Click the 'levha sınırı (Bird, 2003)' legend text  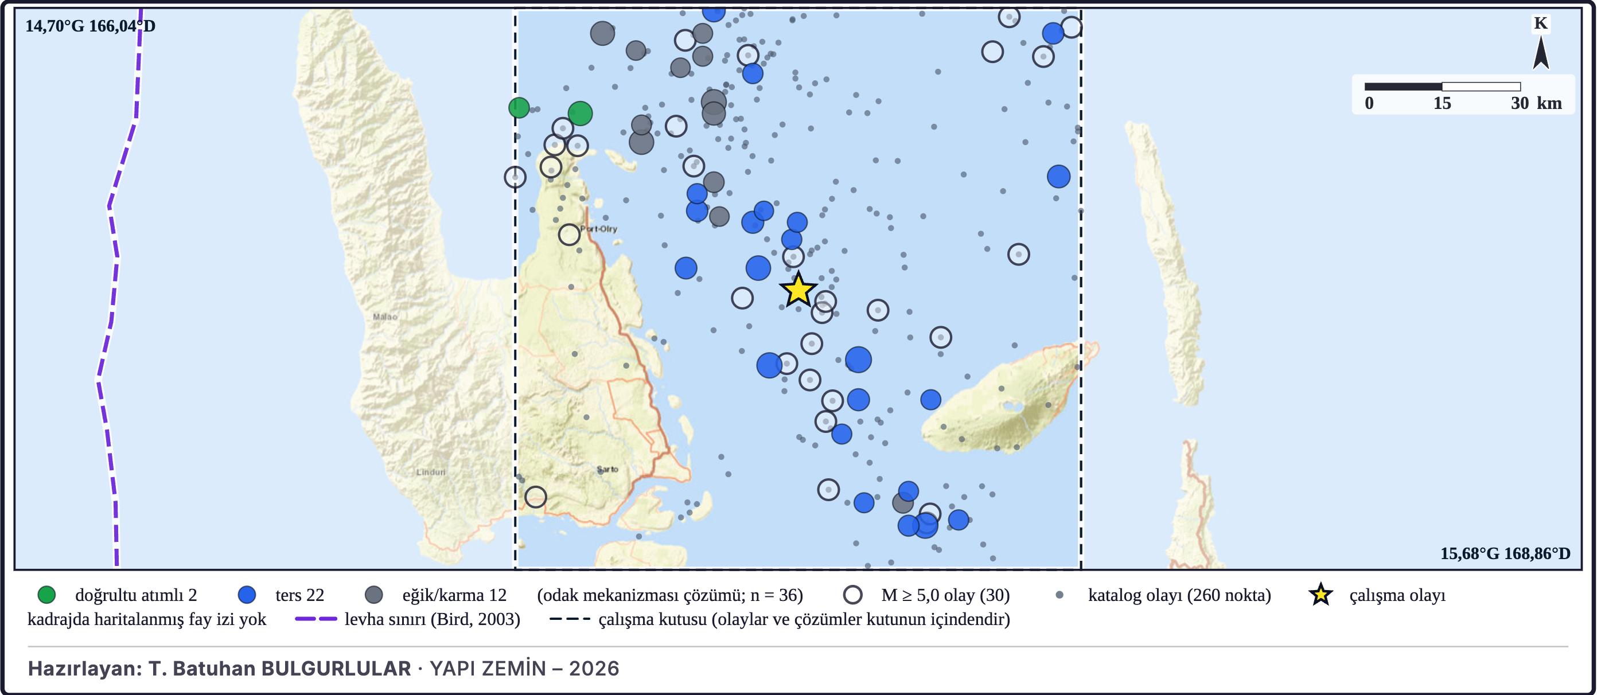pos(432,619)
